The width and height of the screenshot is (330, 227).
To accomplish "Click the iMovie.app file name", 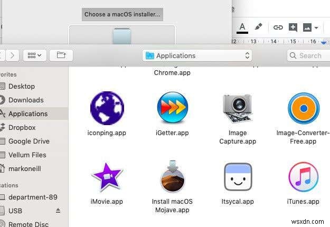I will (107, 202).
